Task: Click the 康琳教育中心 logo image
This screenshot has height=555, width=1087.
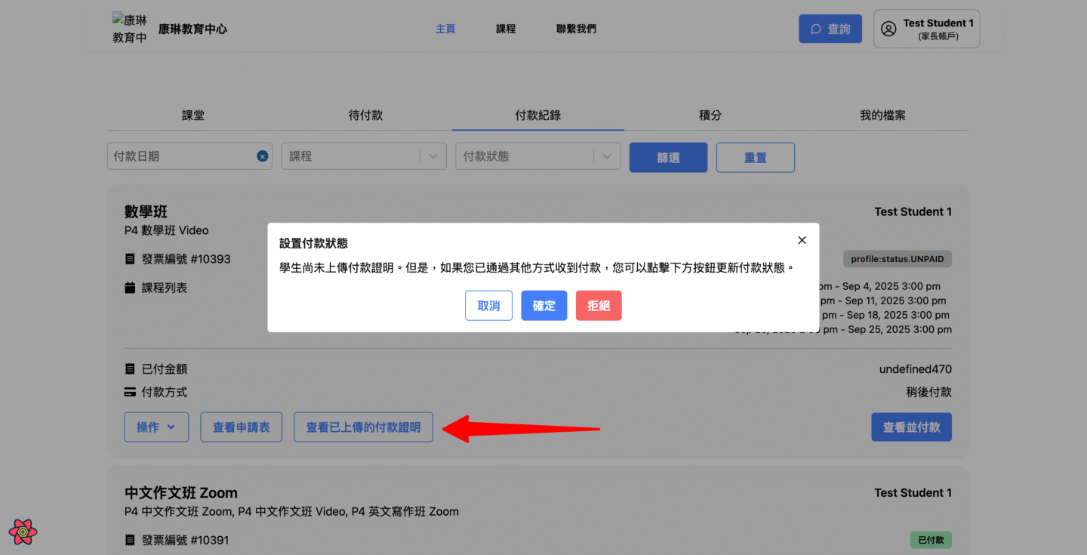Action: (x=129, y=29)
